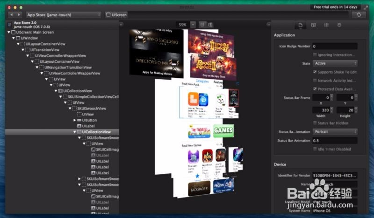Open the Application inspector tab
The height and width of the screenshot is (218, 374).
300,25
